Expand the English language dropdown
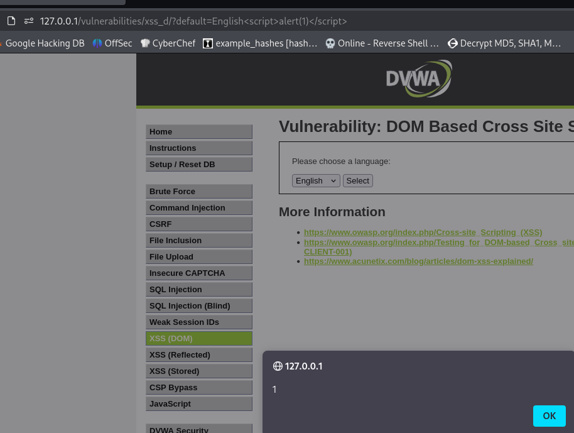 tap(316, 181)
